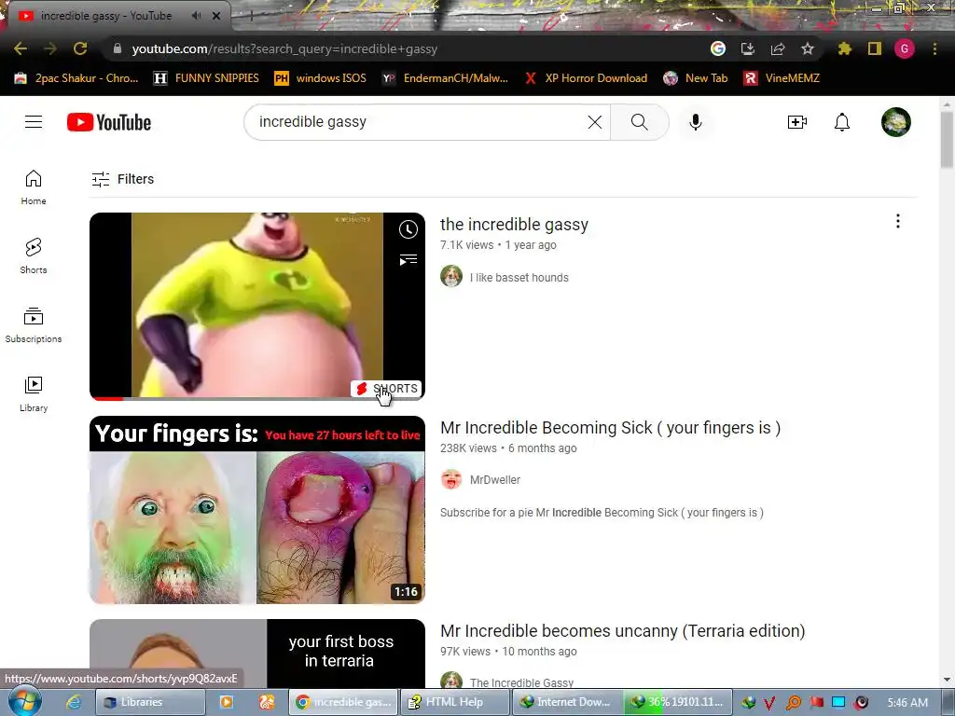Bookmark this page with the star

point(808,48)
